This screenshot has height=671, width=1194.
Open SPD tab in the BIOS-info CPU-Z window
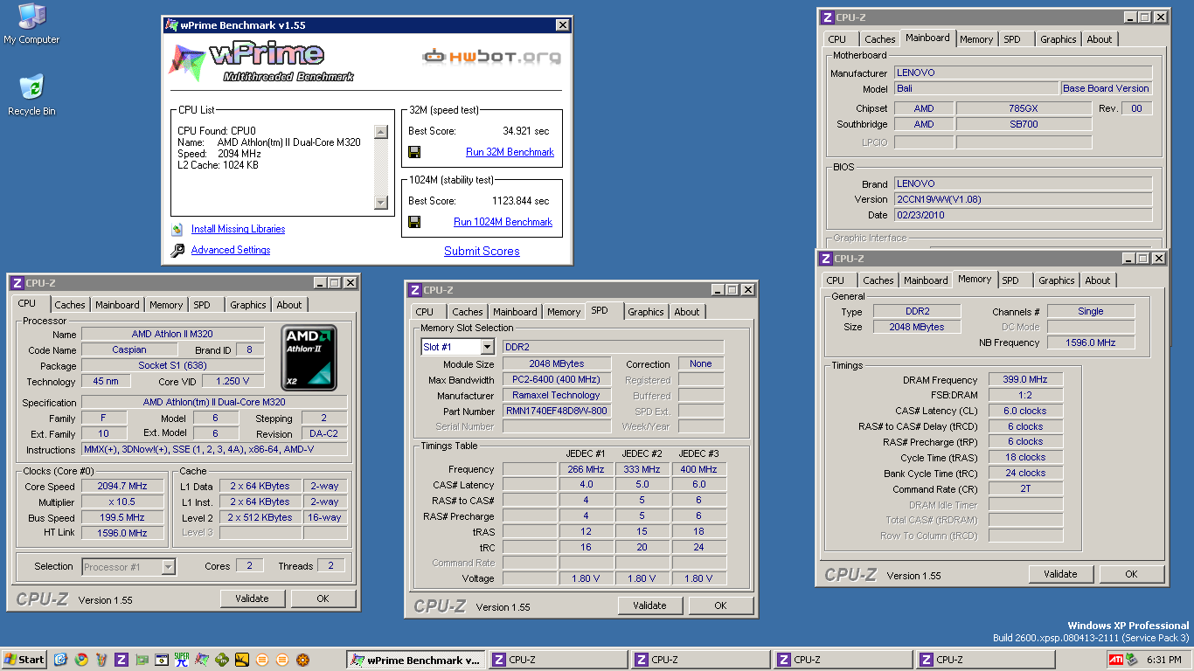click(1011, 39)
